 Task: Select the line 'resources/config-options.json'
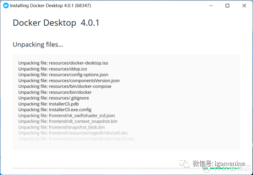point(63,75)
